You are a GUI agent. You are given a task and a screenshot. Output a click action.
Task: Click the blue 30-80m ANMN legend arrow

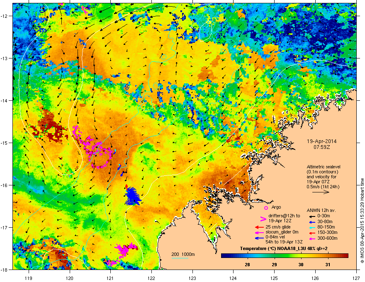[312, 222]
